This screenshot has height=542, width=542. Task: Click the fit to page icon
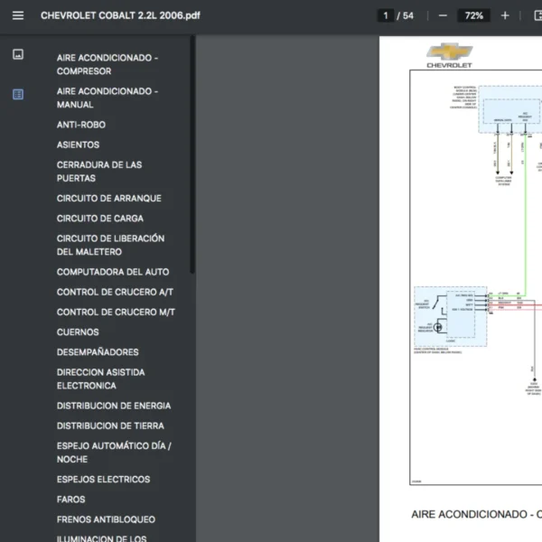(x=537, y=15)
